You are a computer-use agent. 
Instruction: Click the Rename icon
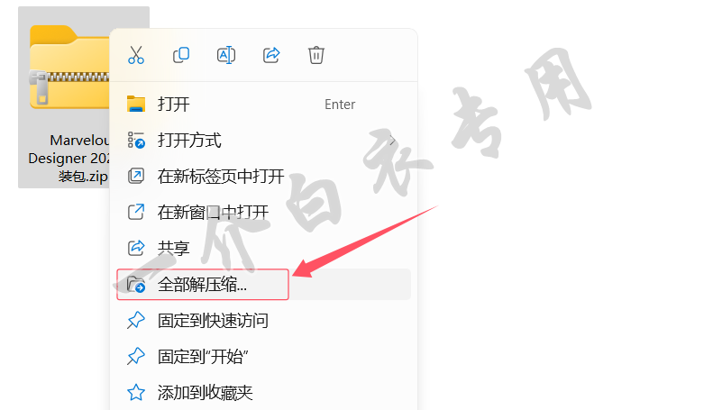click(226, 55)
